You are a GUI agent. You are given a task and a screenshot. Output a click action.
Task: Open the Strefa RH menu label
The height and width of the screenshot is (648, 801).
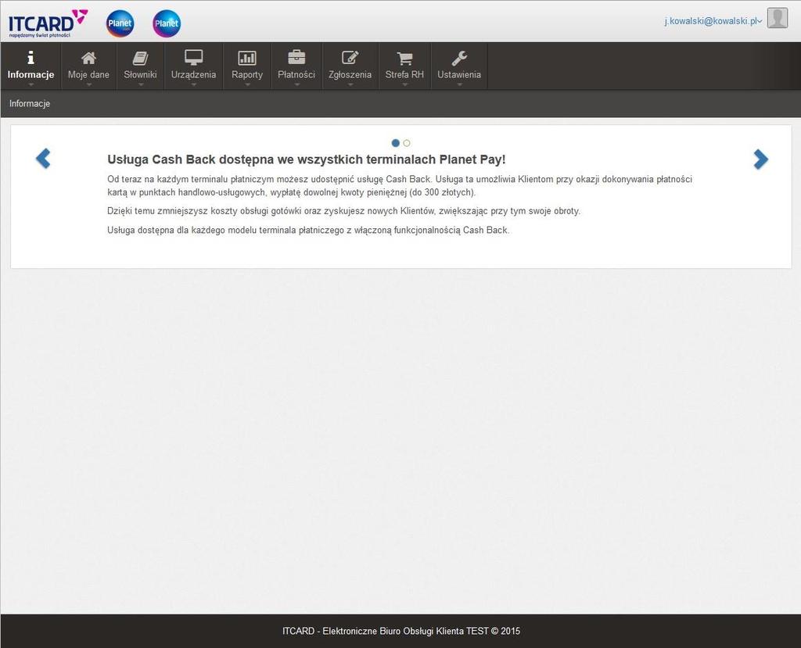404,74
